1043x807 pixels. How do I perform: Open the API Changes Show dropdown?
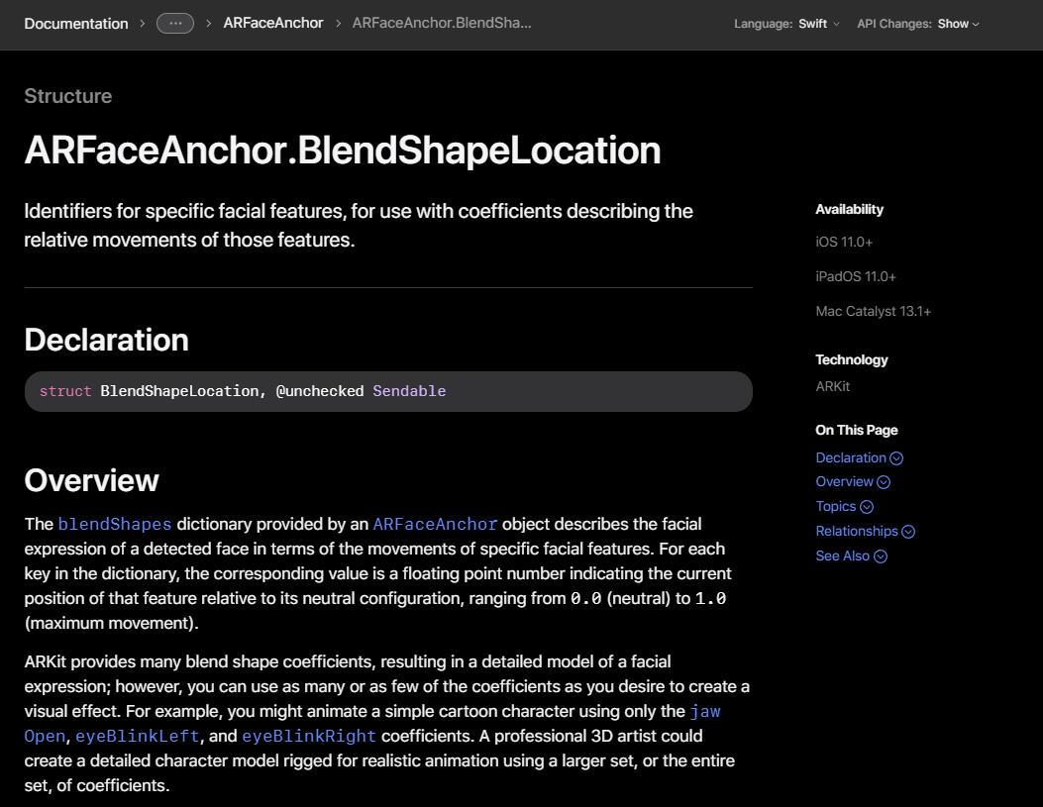(958, 24)
